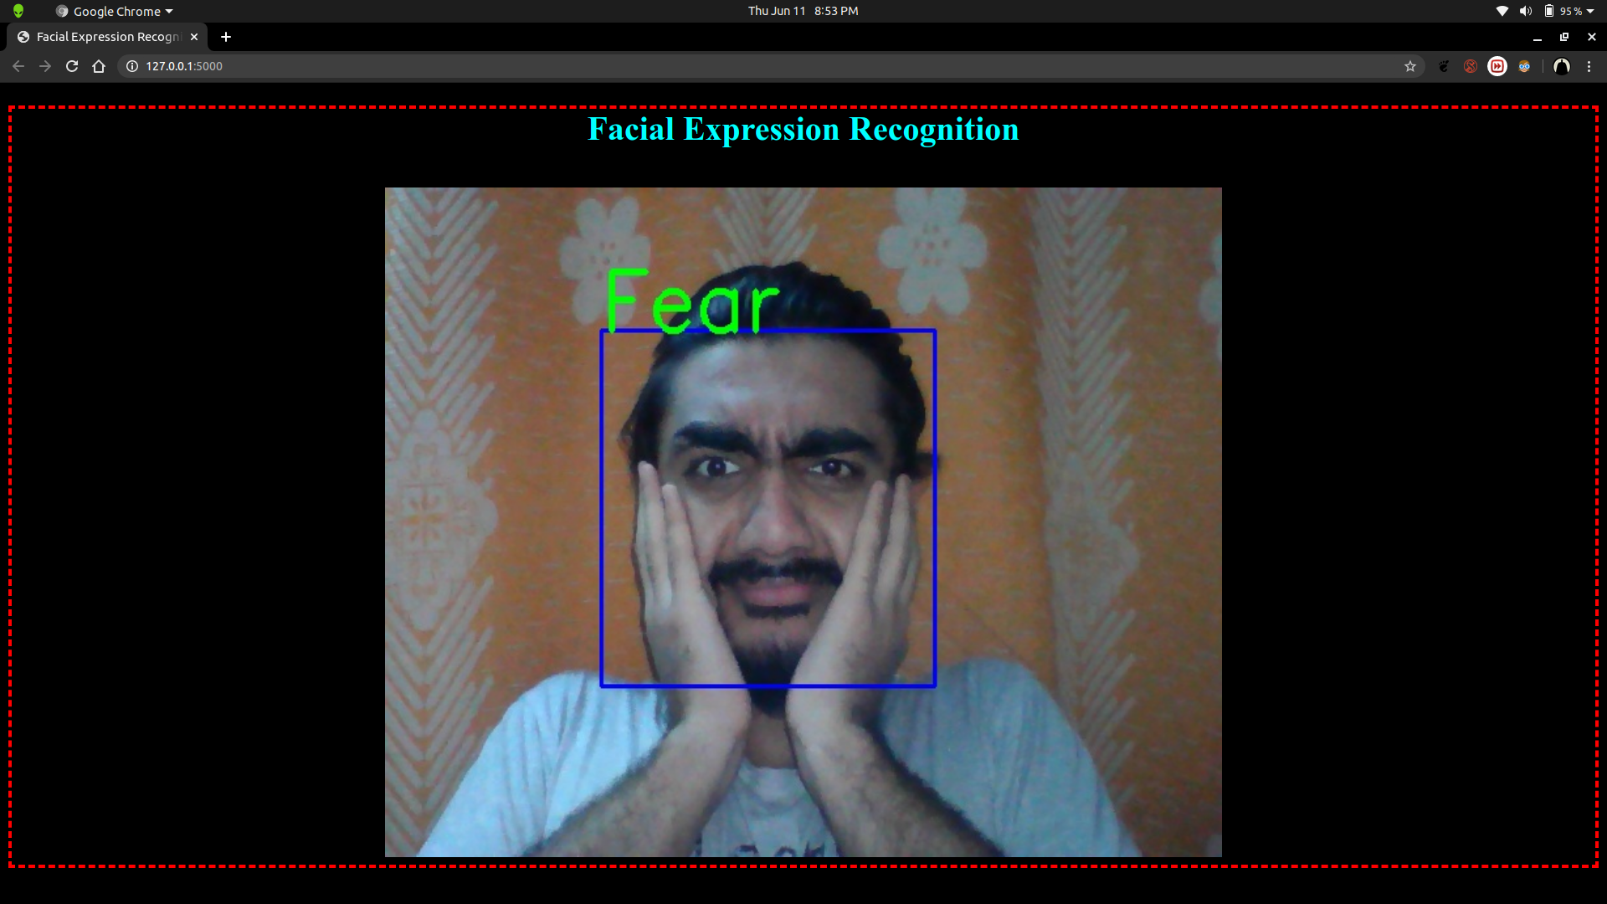Open Chrome's three-dot menu
The height and width of the screenshot is (904, 1607).
(x=1589, y=66)
